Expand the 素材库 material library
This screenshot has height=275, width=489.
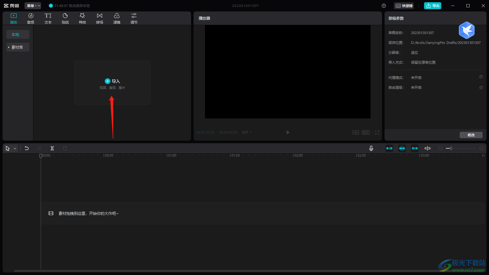(x=18, y=47)
